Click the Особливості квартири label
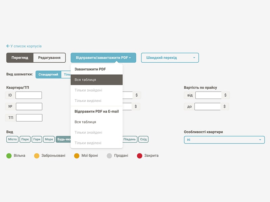Viewport: 270px width, 202px height. tap(204, 132)
